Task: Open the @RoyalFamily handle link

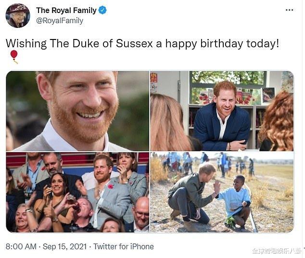Action: click(x=60, y=21)
